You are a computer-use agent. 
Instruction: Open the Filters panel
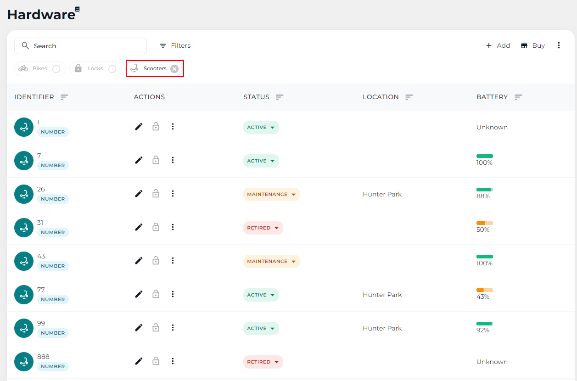pos(175,45)
